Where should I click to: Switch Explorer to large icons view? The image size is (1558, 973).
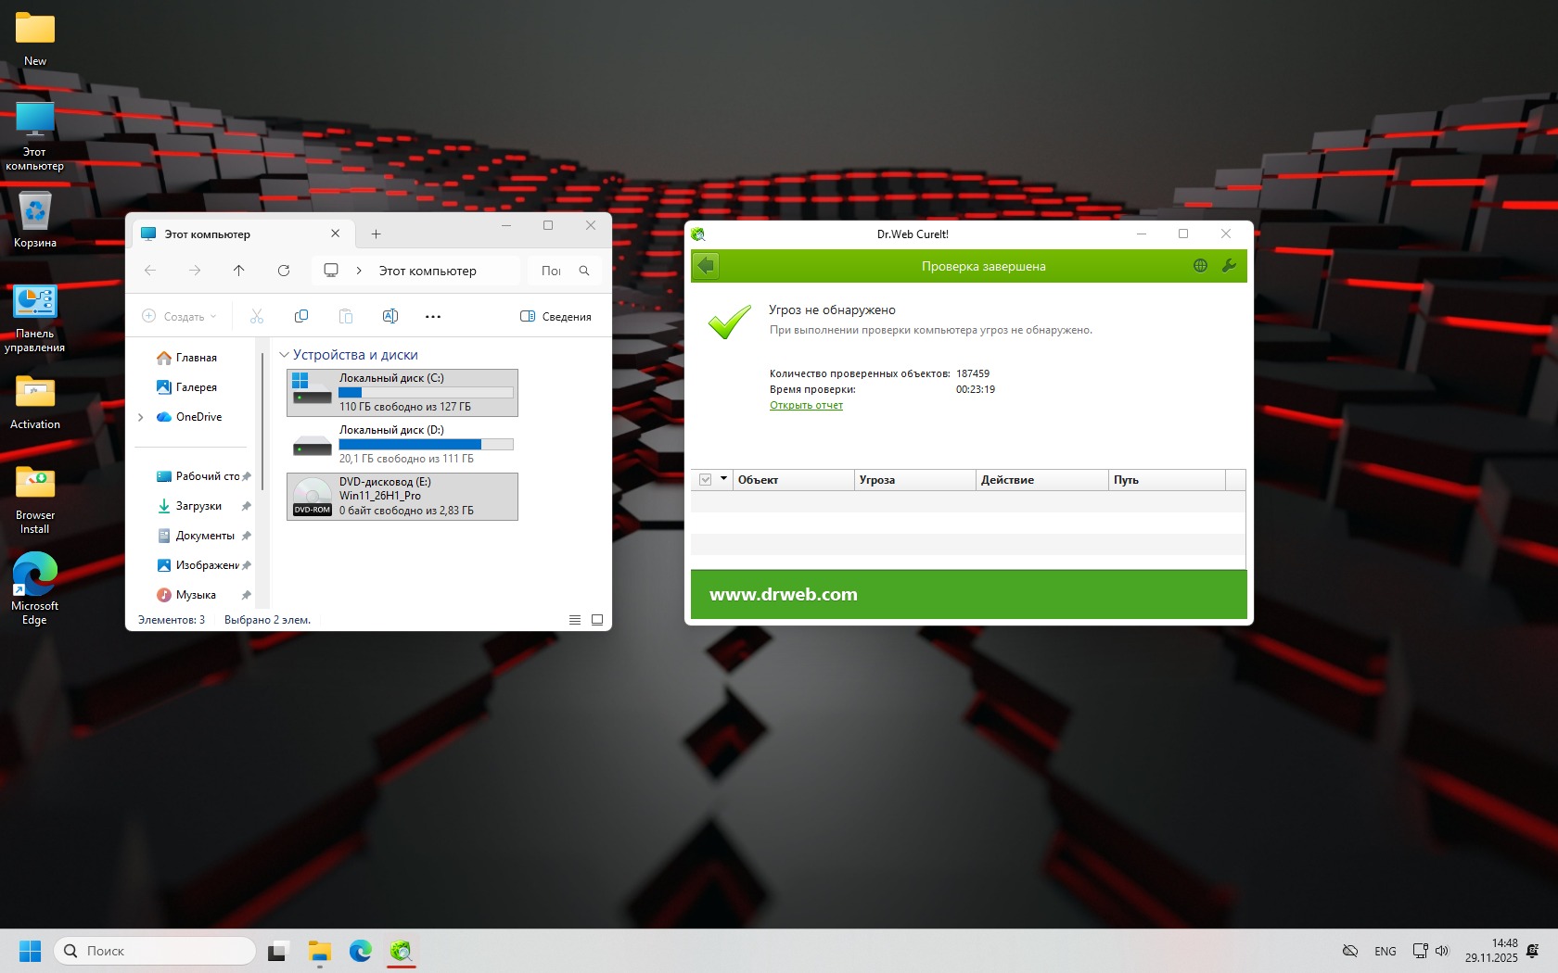[597, 620]
